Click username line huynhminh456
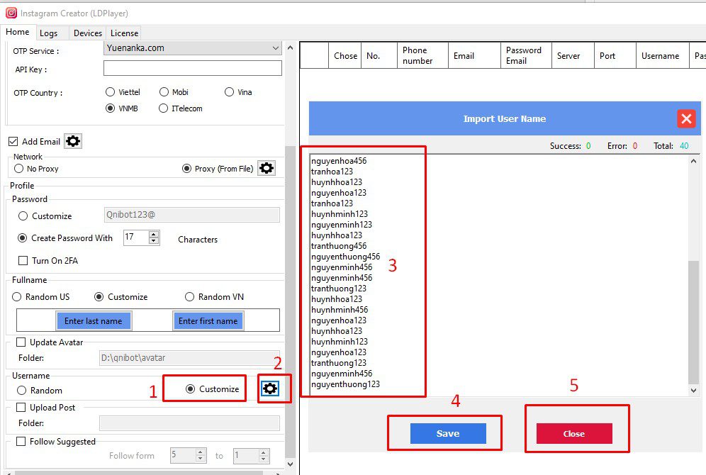Image resolution: width=706 pixels, height=475 pixels. click(340, 310)
